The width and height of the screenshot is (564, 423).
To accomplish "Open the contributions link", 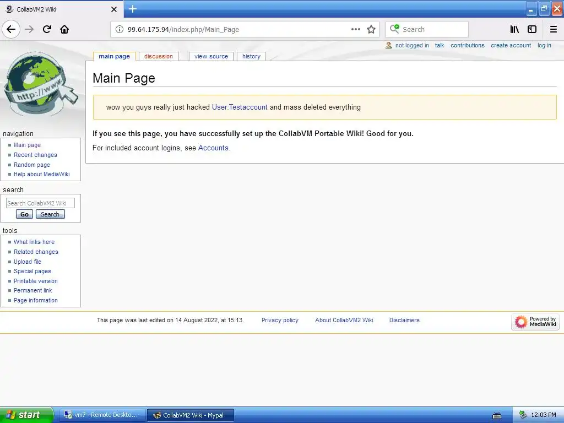I will 467,45.
